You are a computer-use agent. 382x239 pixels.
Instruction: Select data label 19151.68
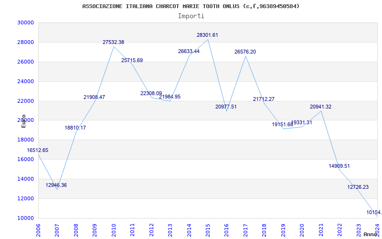283,124
